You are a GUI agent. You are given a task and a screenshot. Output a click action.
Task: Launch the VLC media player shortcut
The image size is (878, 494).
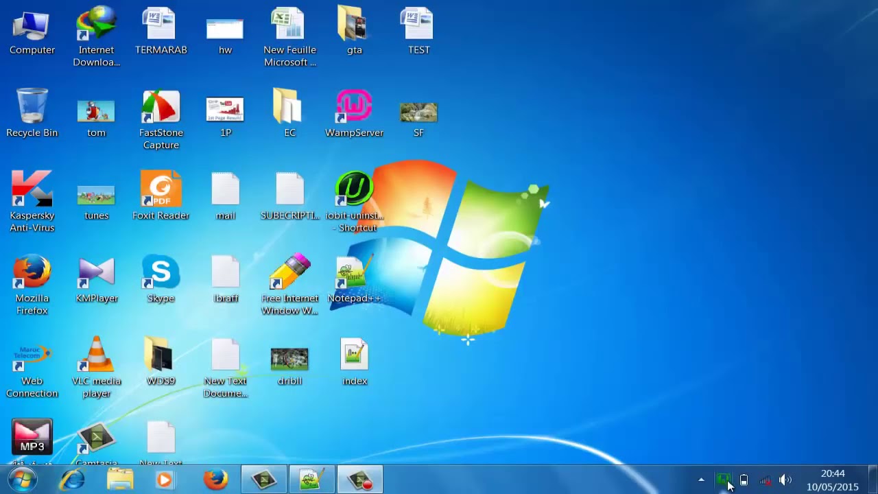point(96,368)
